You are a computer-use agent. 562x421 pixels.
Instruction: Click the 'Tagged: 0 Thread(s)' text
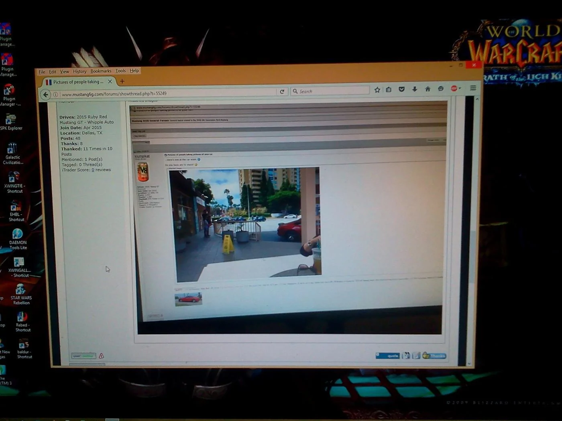click(x=82, y=164)
